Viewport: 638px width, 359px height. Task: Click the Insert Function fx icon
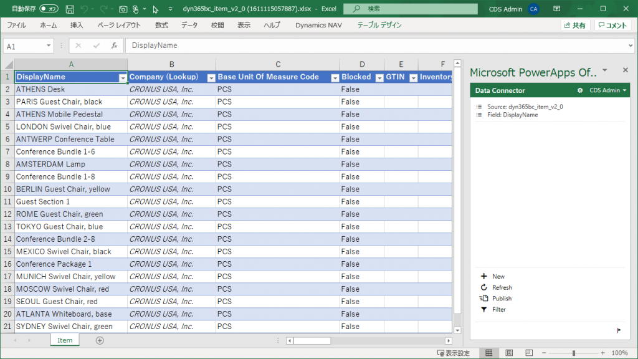115,45
